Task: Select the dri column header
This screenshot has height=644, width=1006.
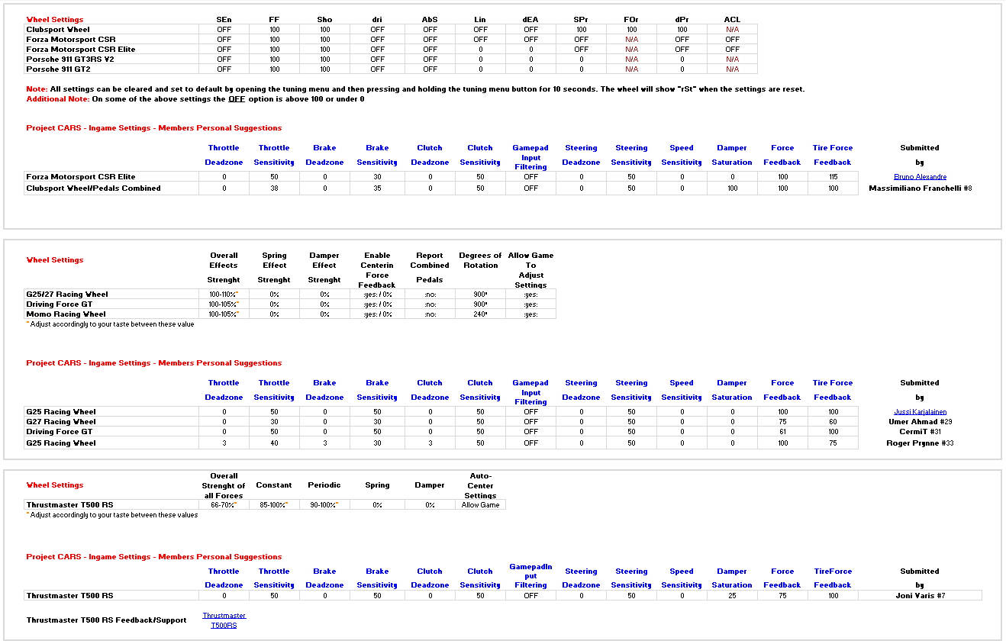Action: (377, 20)
